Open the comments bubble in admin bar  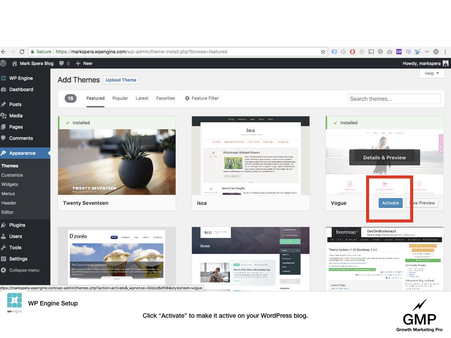(62, 63)
